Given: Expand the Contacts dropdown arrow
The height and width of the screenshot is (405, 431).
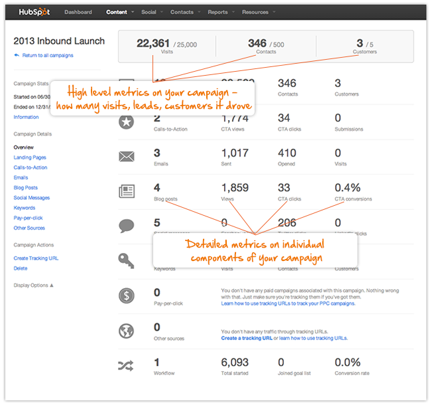Looking at the screenshot, I should click(x=199, y=12).
